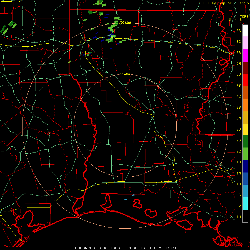The image size is (250, 250).
Task: Click the '14' legend value
Action: pos(239,173)
